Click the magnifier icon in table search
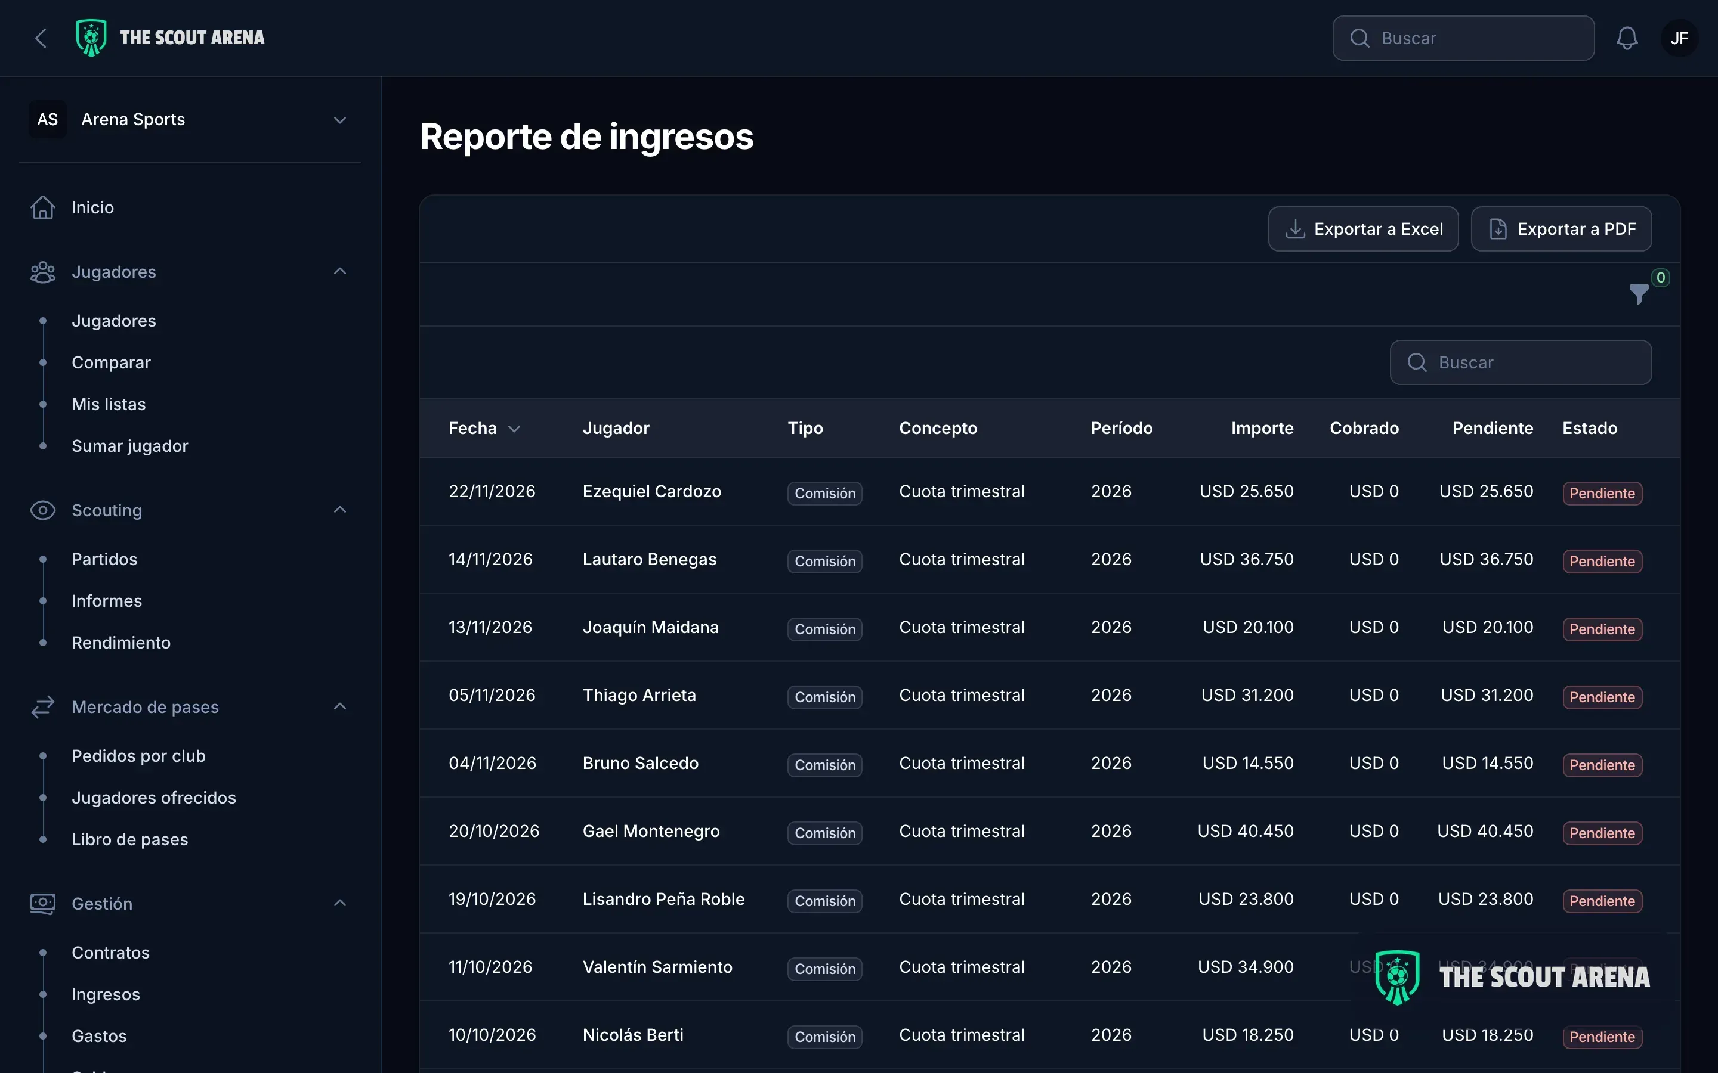Image resolution: width=1718 pixels, height=1073 pixels. [x=1417, y=362]
